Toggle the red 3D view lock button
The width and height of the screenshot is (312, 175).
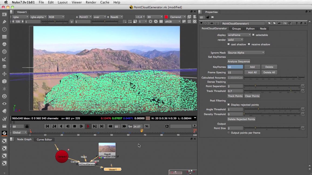pos(166,17)
